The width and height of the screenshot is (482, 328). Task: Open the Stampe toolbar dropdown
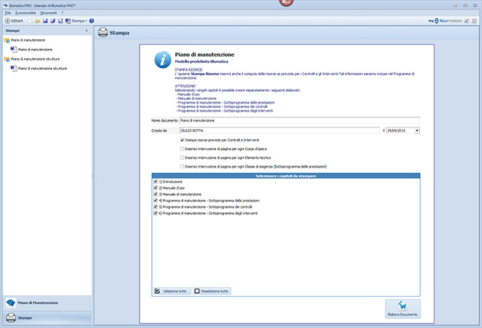click(x=76, y=21)
